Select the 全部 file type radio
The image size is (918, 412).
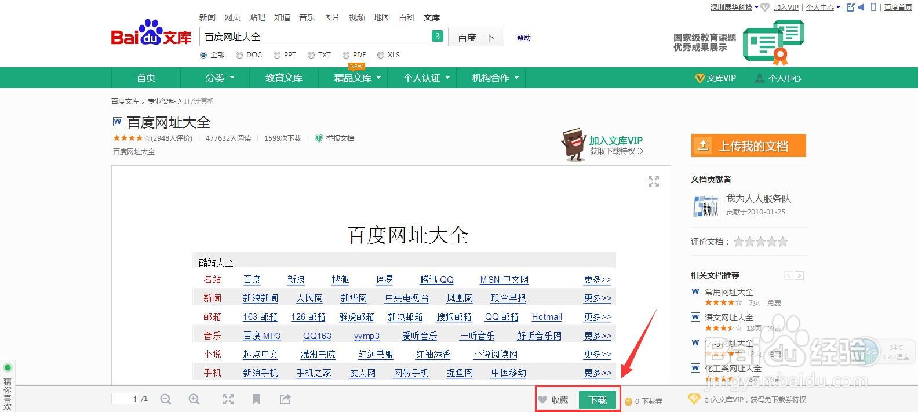[x=203, y=55]
